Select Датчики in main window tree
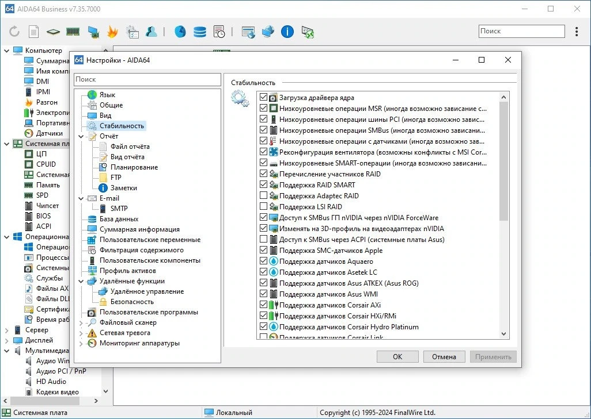 click(50, 133)
